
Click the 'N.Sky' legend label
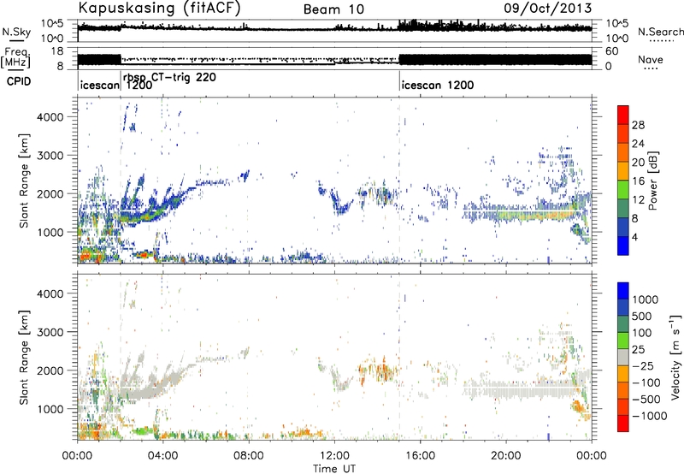16,32
